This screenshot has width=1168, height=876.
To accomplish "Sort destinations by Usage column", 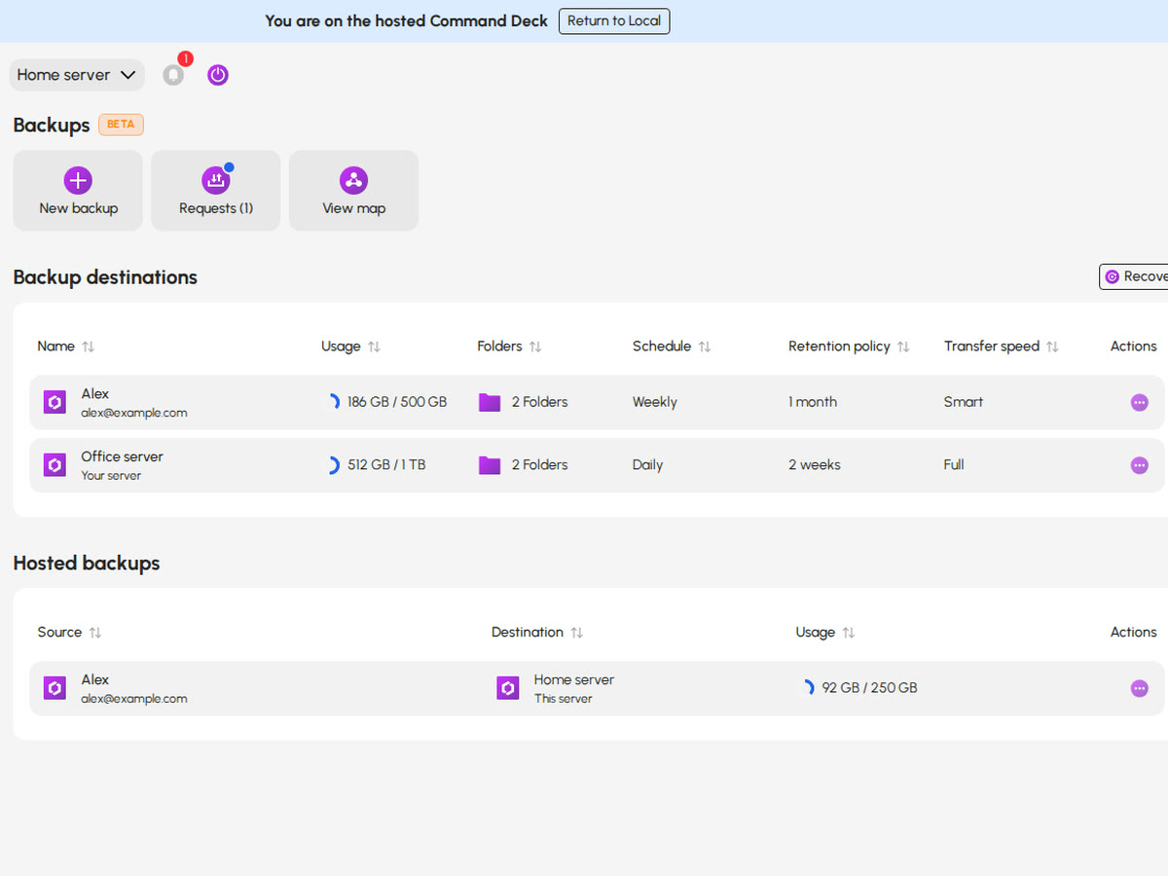I will click(x=374, y=347).
